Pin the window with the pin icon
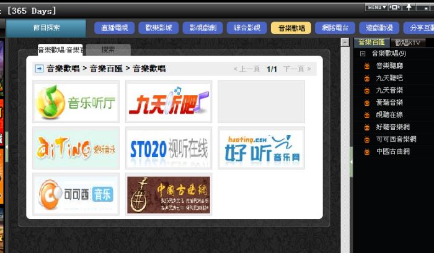The width and height of the screenshot is (434, 253). [409, 7]
